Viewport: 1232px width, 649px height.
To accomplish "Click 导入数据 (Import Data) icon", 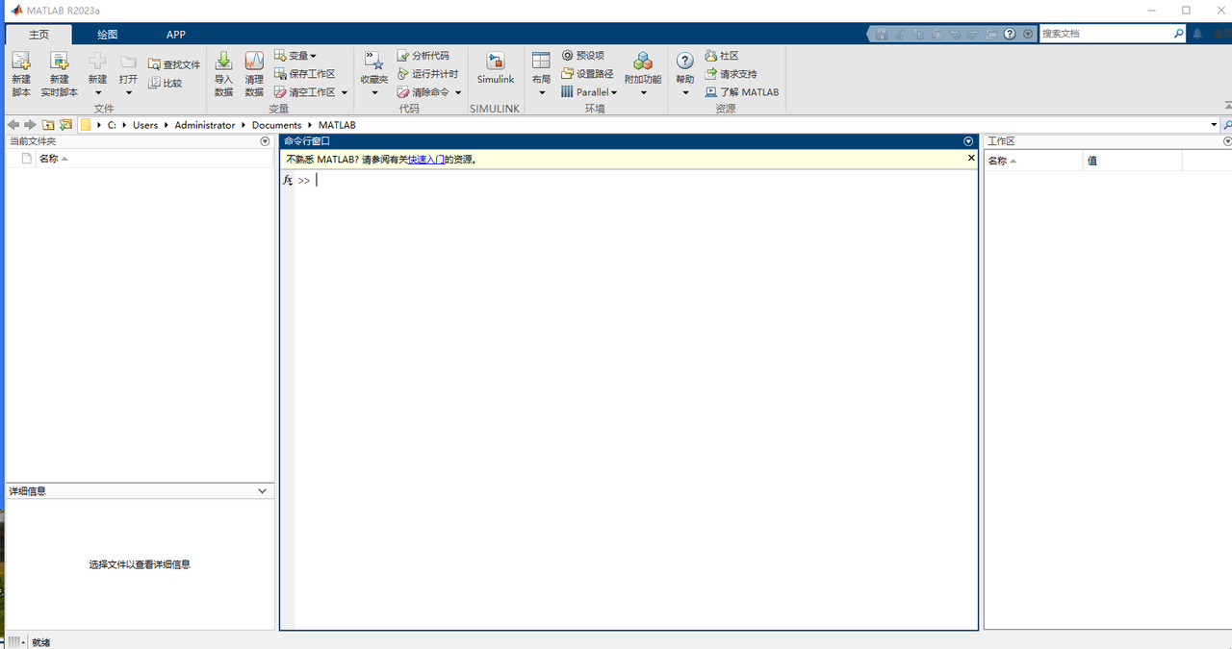I will 223,62.
